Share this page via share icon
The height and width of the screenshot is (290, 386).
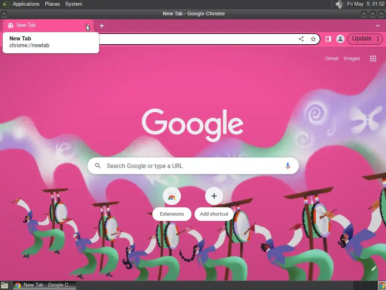(301, 39)
